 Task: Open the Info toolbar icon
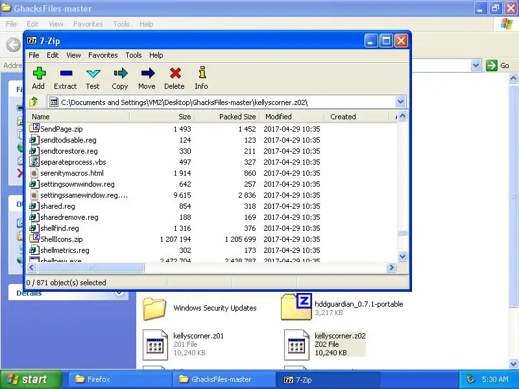[x=202, y=73]
